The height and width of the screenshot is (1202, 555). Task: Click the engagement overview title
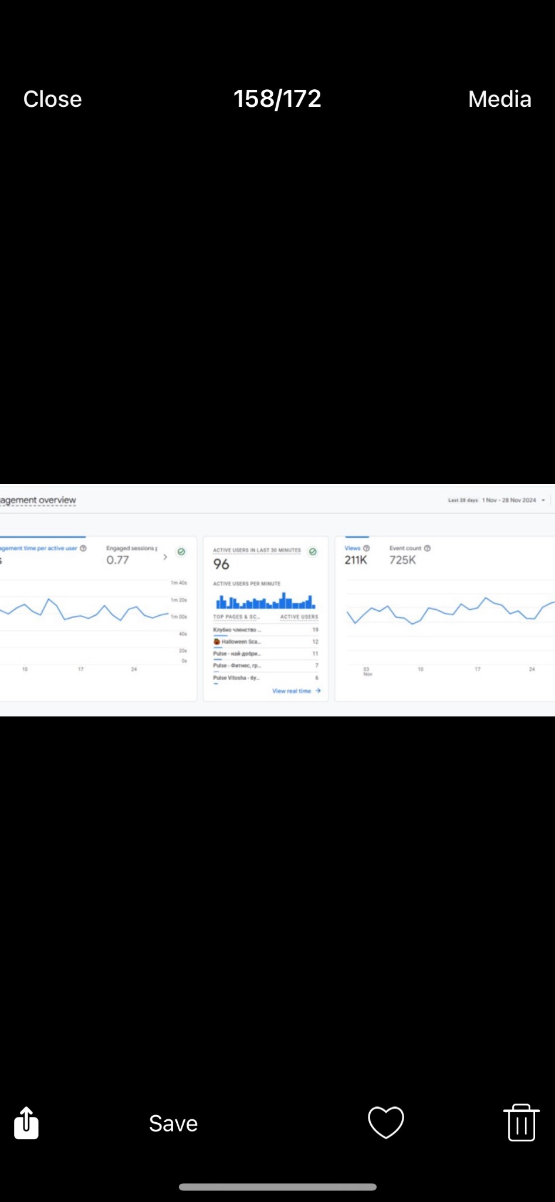coord(39,500)
